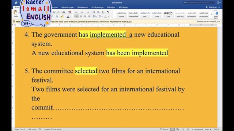The image size is (234, 131).
Task: Toggle justify text alignment
Action: coord(89,16)
